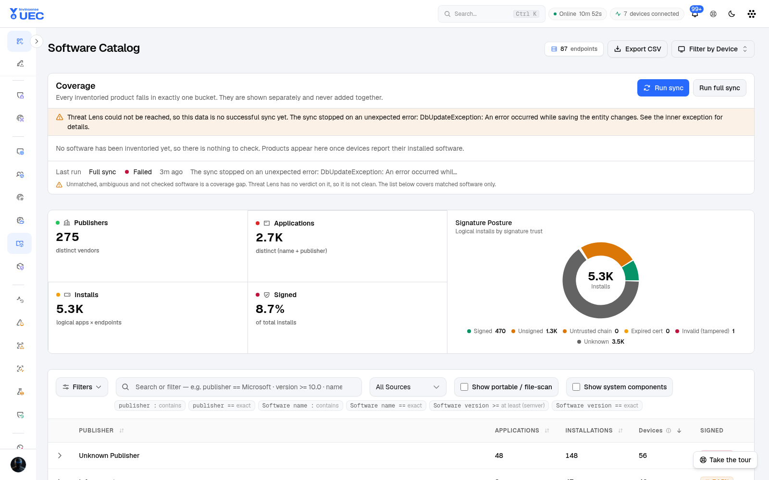Click the 7 devices connected indicator
The width and height of the screenshot is (769, 480).
click(x=647, y=14)
